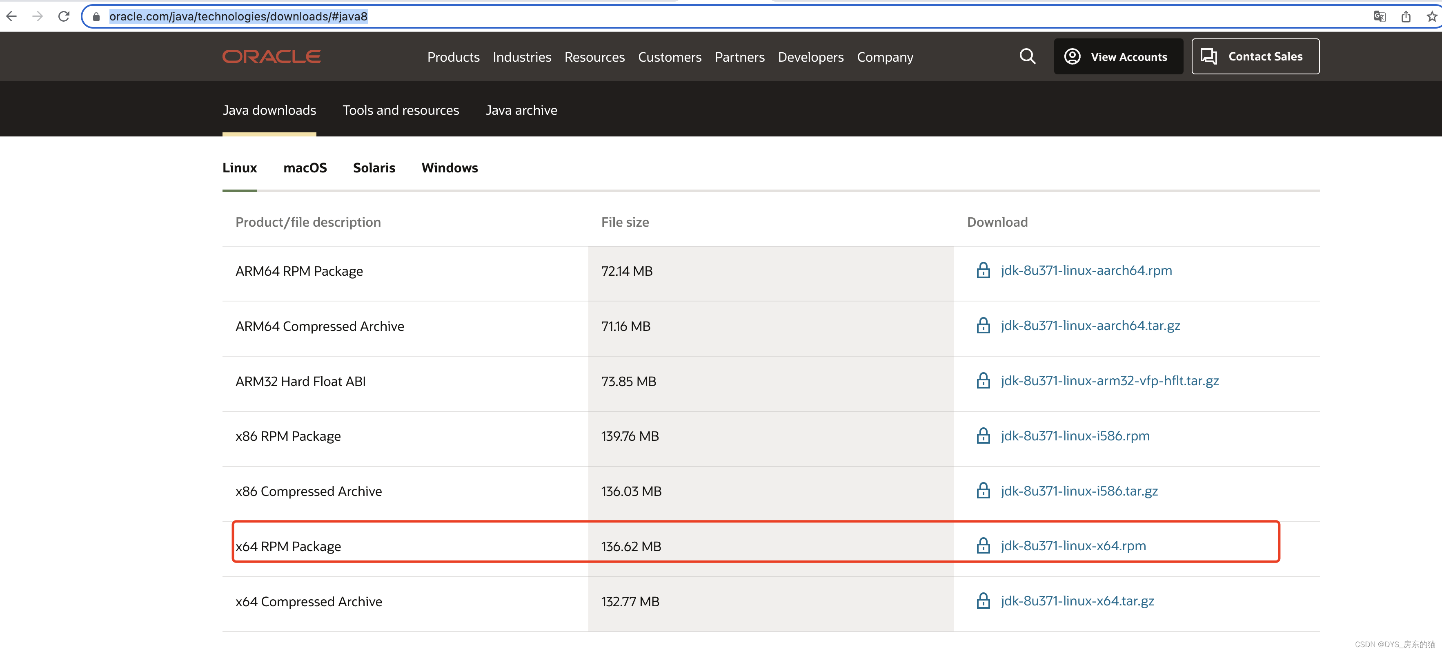The height and width of the screenshot is (652, 1442).
Task: Click the 'ARM32 Hard Float ABI' description
Action: pos(300,382)
